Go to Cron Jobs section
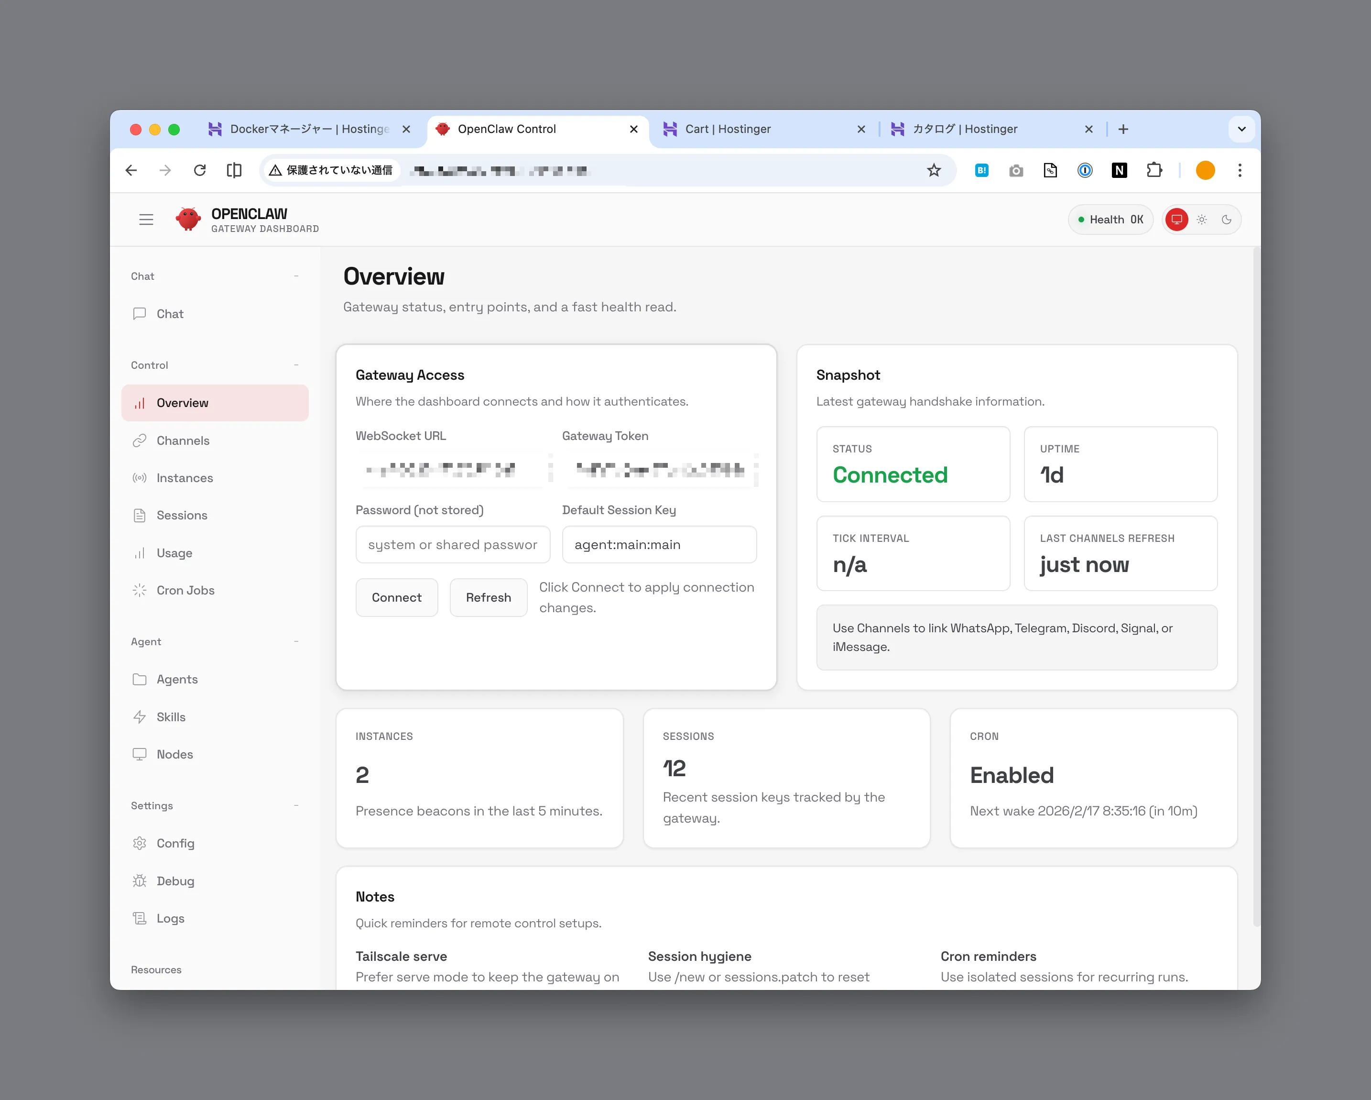The image size is (1371, 1100). tap(185, 590)
